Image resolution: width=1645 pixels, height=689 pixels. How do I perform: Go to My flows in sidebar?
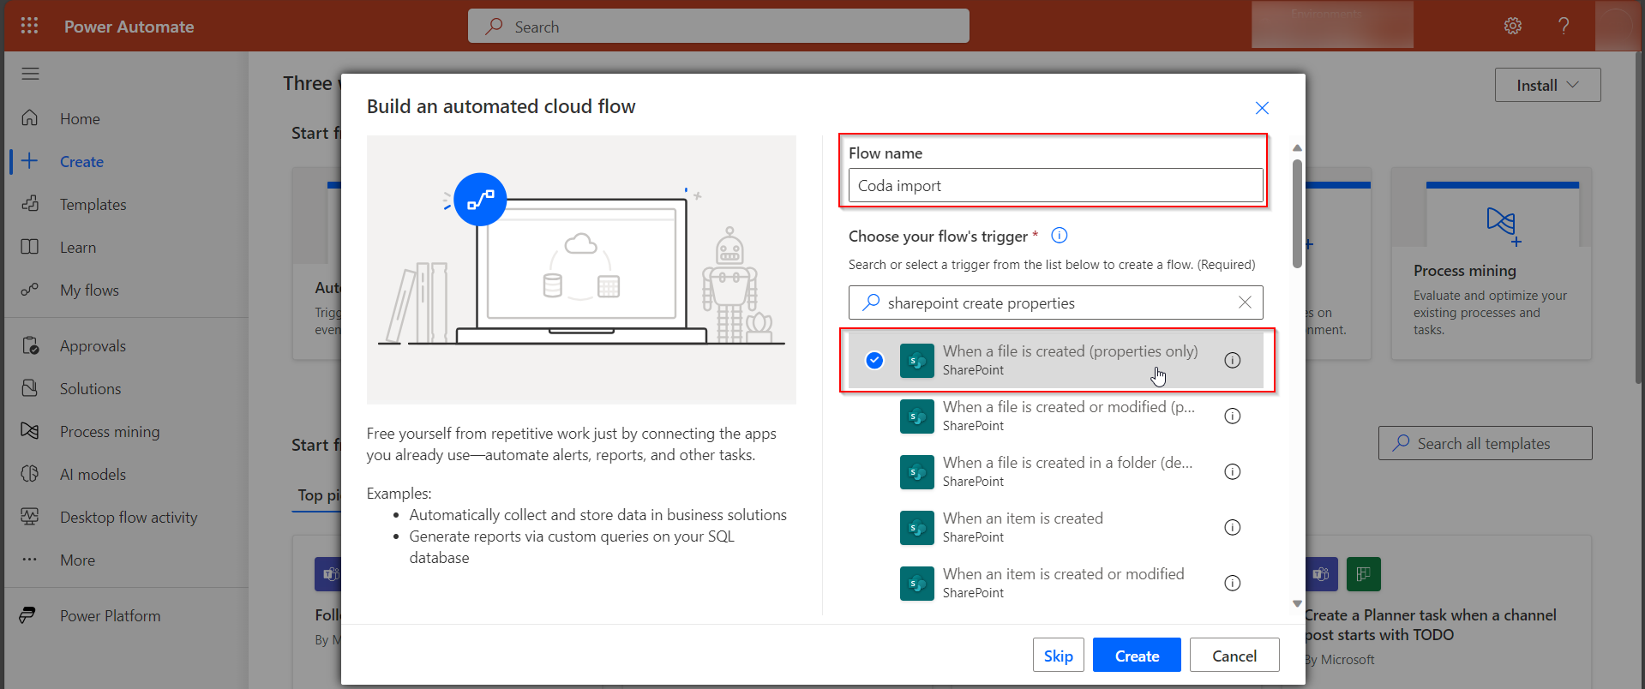pos(89,291)
